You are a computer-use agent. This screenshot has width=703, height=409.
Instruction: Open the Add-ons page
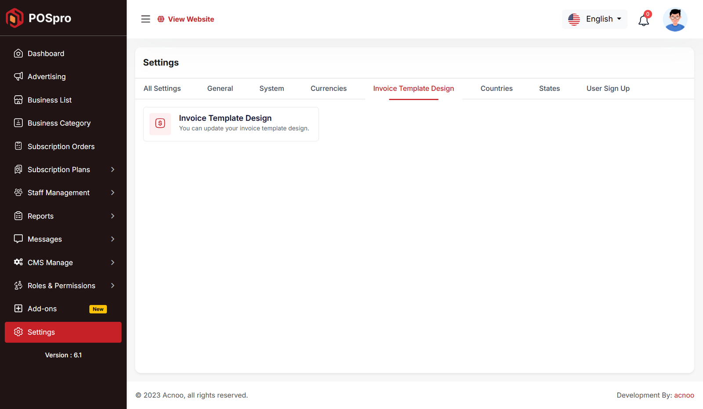42,309
